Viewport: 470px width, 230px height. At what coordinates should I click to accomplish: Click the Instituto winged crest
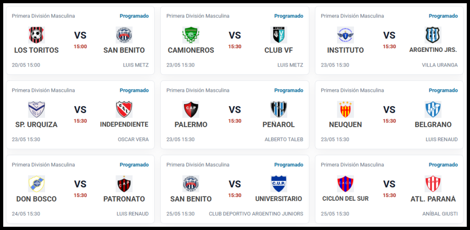(x=345, y=35)
